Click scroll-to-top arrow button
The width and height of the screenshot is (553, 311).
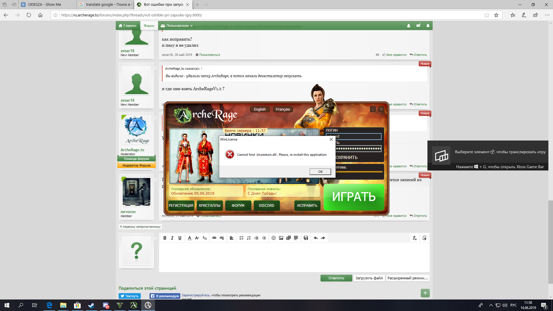tap(425, 293)
